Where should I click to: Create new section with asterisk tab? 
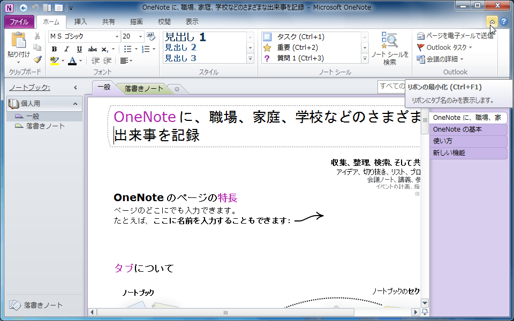pos(177,89)
